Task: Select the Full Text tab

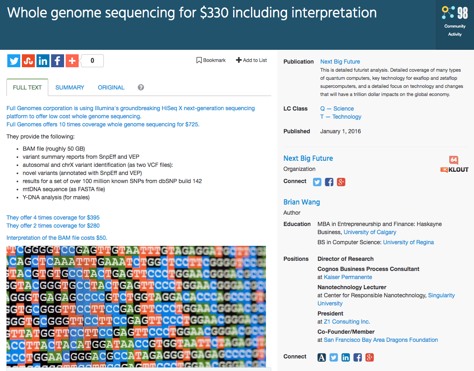Action: coord(27,87)
